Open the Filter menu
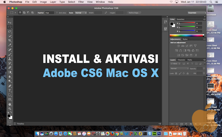Image resolution: width=222 pixels, height=137 pixels. click(x=81, y=2)
